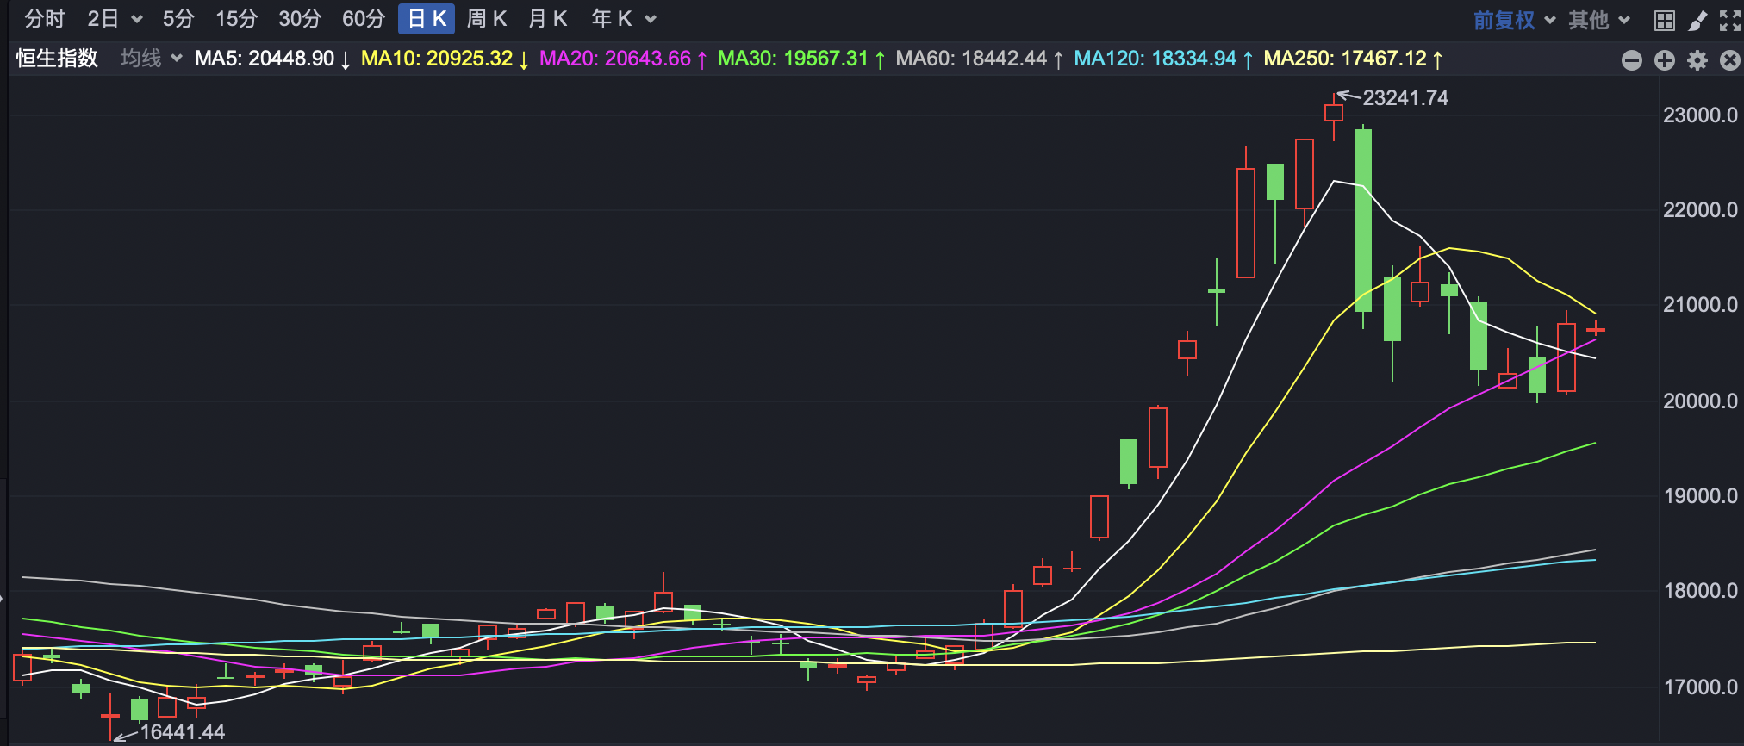Switch to 周K weekly chart
Image resolution: width=1744 pixels, height=746 pixels.
[x=487, y=19]
